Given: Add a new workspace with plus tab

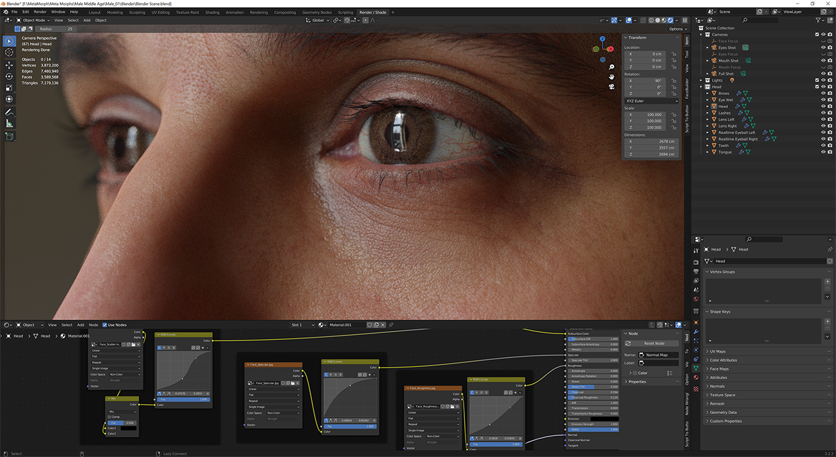Looking at the screenshot, I should tap(393, 12).
